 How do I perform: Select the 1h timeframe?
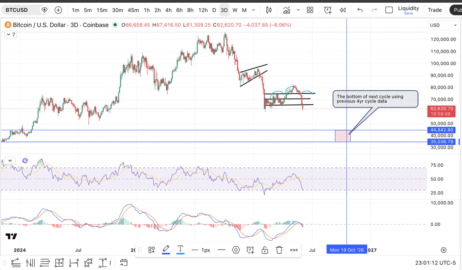[147, 10]
